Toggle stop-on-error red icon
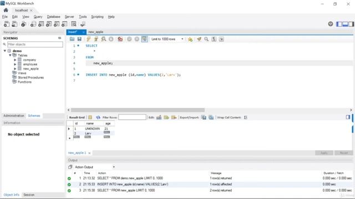The image size is (355, 199). coord(120,39)
